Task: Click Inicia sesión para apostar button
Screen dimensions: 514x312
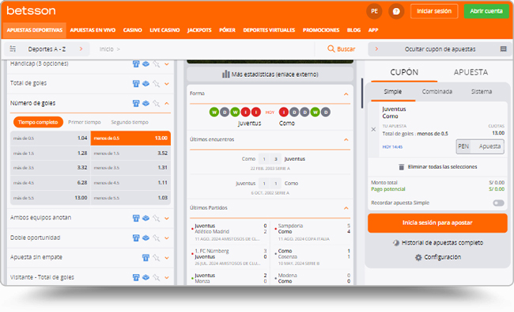Action: (x=437, y=223)
